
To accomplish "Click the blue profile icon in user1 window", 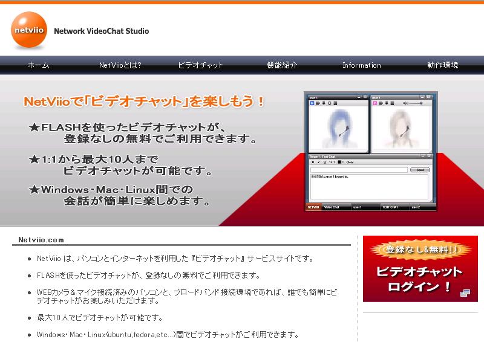I will (312, 103).
